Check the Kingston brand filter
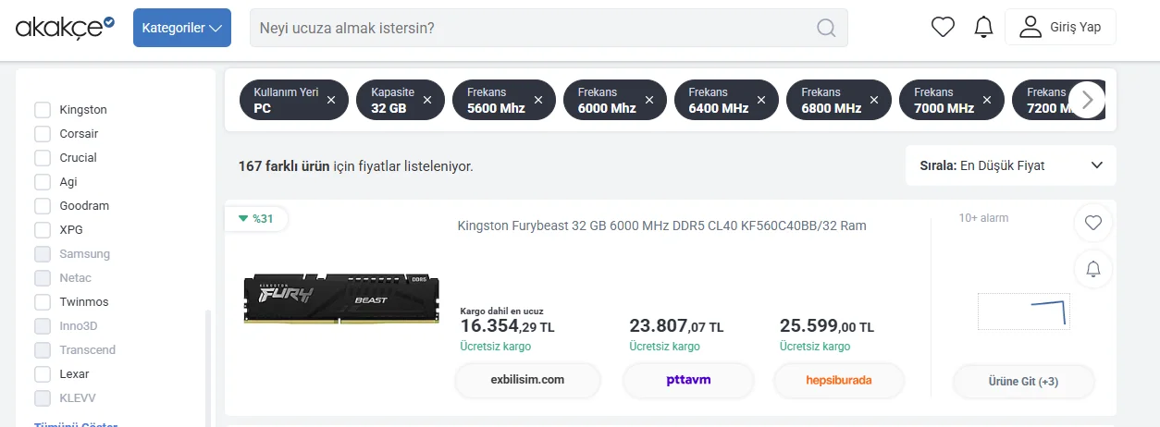The width and height of the screenshot is (1160, 427). [43, 110]
